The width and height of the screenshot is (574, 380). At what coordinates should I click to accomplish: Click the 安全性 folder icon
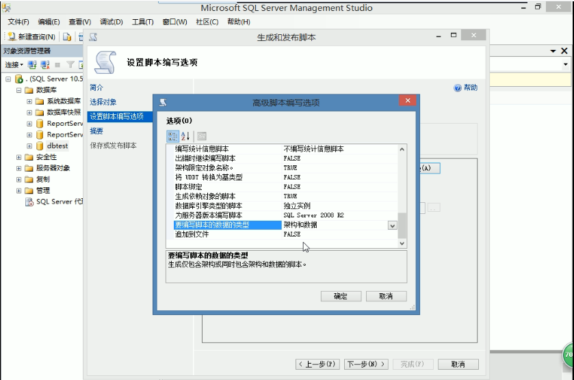click(29, 157)
